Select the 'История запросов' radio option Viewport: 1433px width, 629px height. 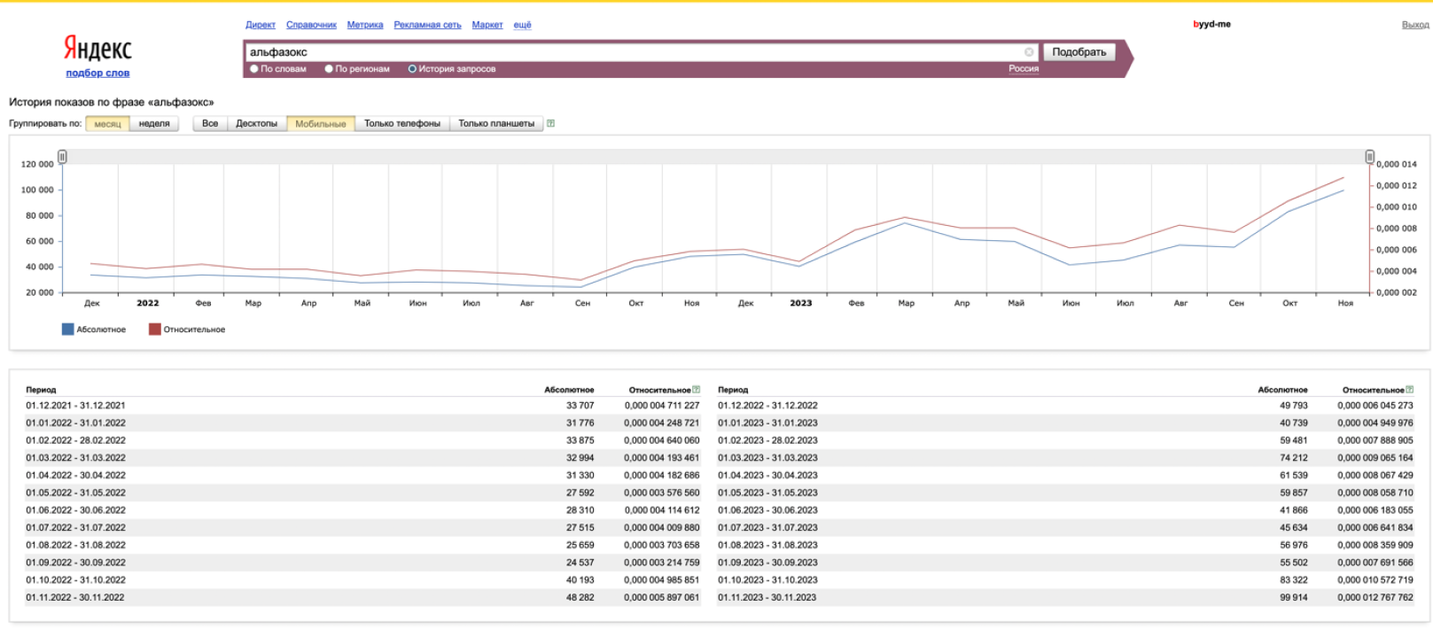(412, 69)
